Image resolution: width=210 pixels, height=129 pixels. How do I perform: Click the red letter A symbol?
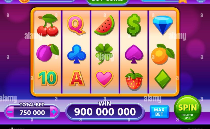(x=77, y=78)
